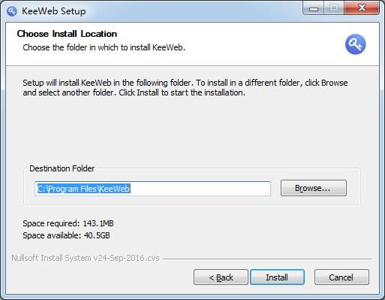Click the Destination Folder group label
The image size is (385, 300).
[x=62, y=168]
